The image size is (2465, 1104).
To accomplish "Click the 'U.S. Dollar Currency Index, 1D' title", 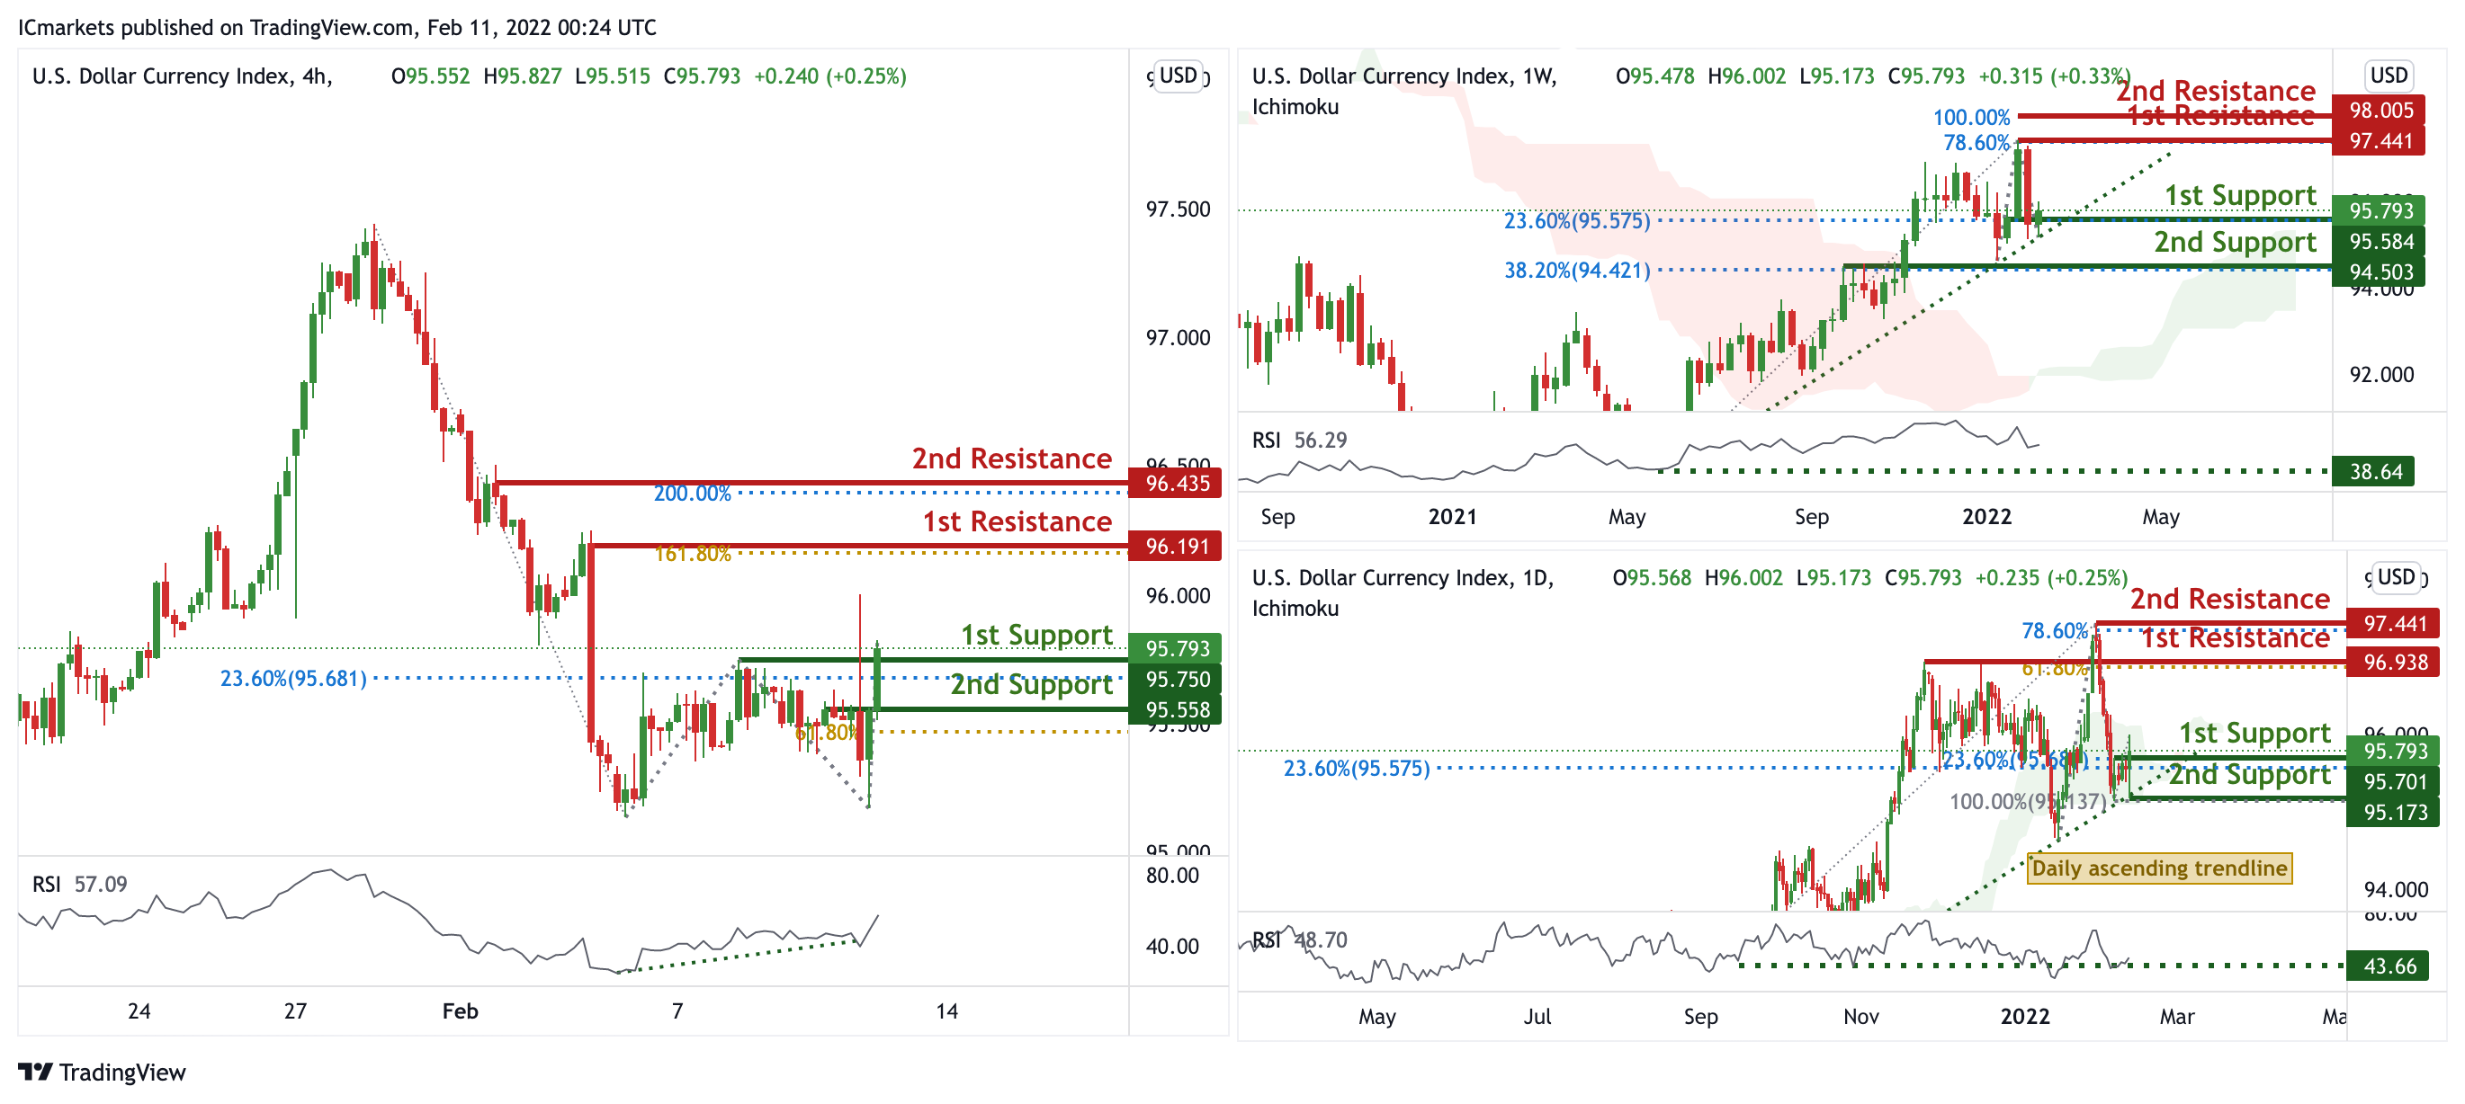I will pos(1402,578).
